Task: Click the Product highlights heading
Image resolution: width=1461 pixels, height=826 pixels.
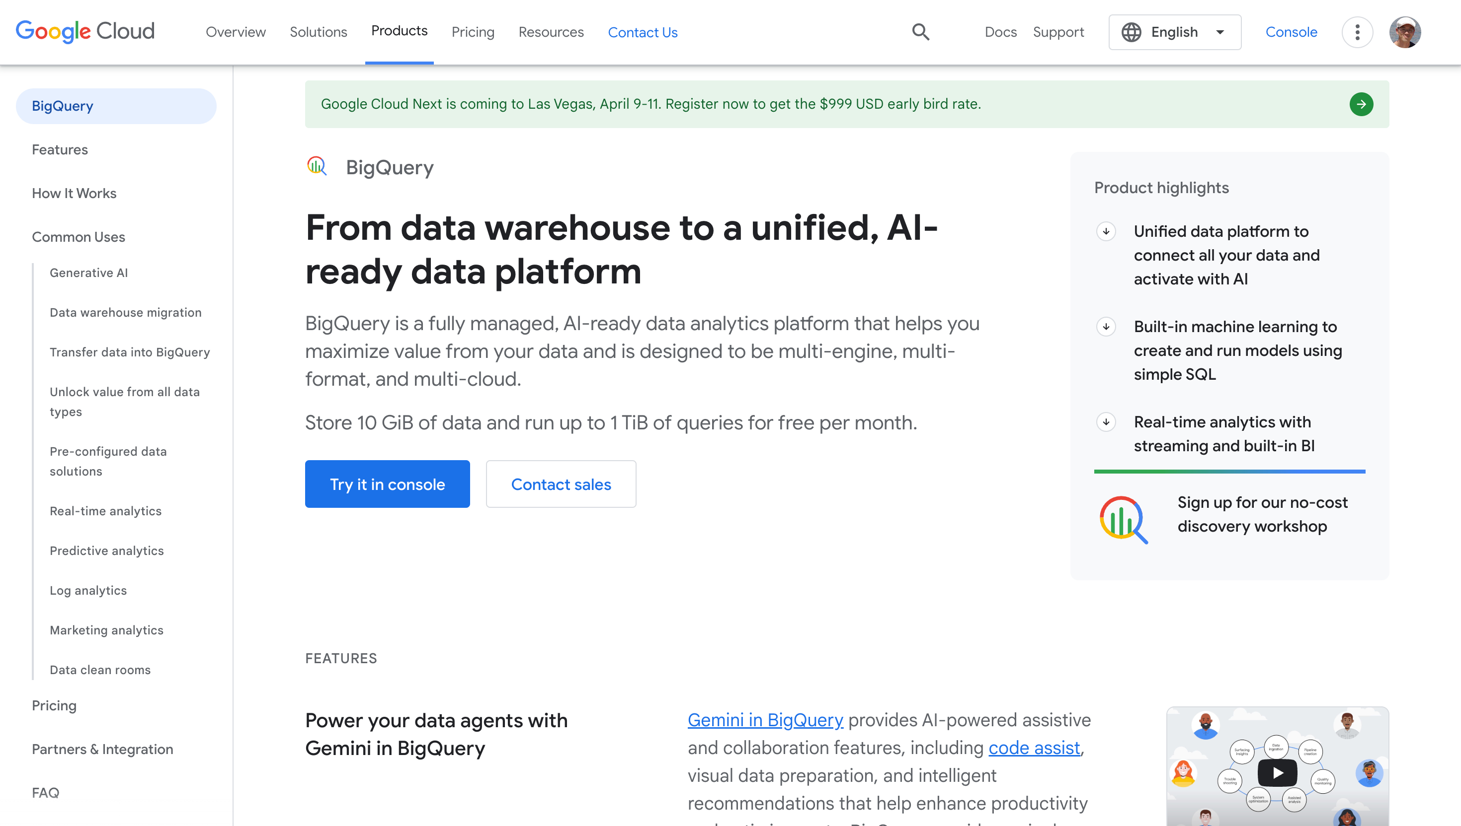Action: pos(1161,188)
